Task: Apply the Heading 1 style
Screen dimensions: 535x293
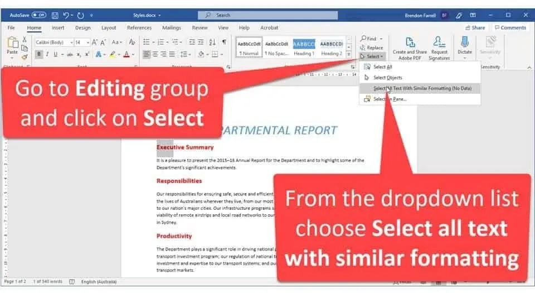Action: click(304, 47)
